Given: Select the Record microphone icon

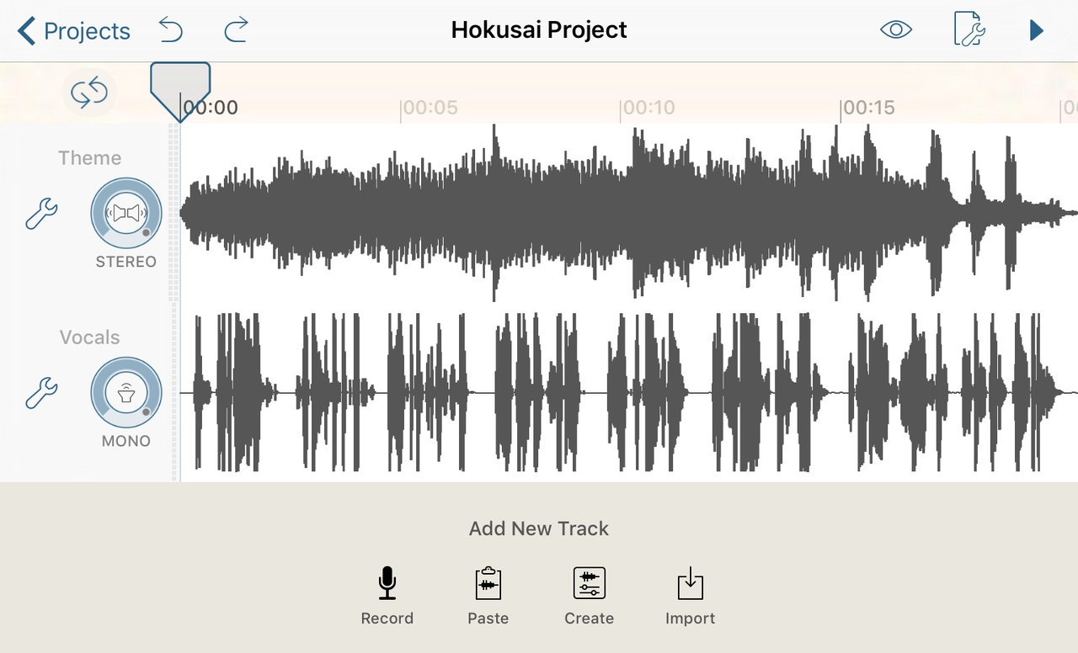Looking at the screenshot, I should [x=387, y=583].
